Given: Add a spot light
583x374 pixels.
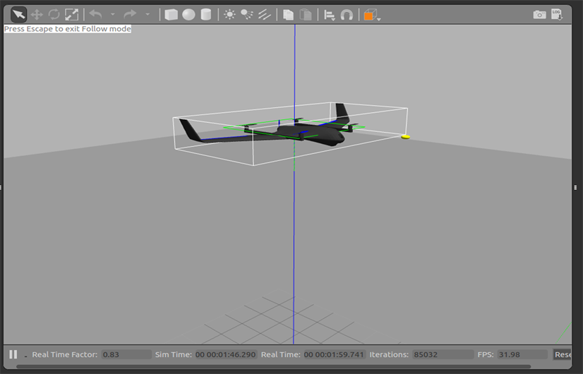Looking at the screenshot, I should click(x=247, y=15).
